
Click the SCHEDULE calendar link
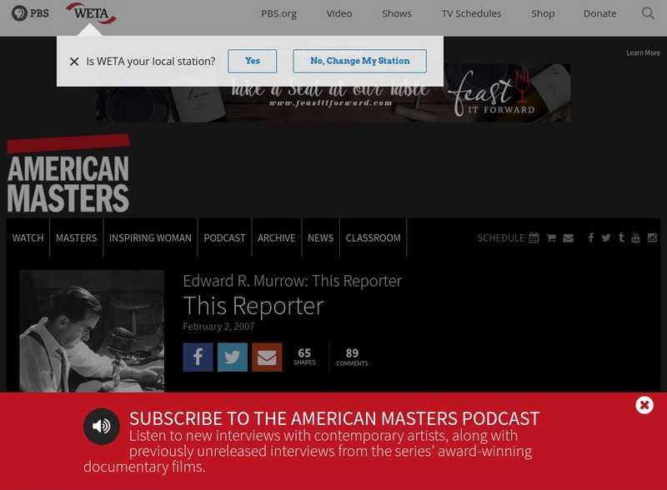pos(508,237)
